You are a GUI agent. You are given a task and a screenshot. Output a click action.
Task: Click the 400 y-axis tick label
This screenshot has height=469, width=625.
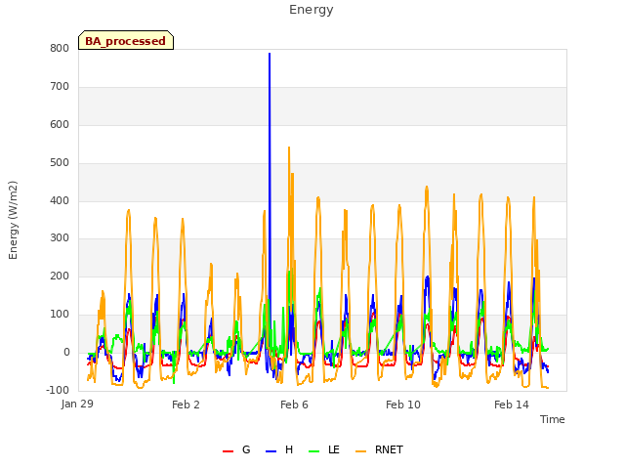(60, 200)
